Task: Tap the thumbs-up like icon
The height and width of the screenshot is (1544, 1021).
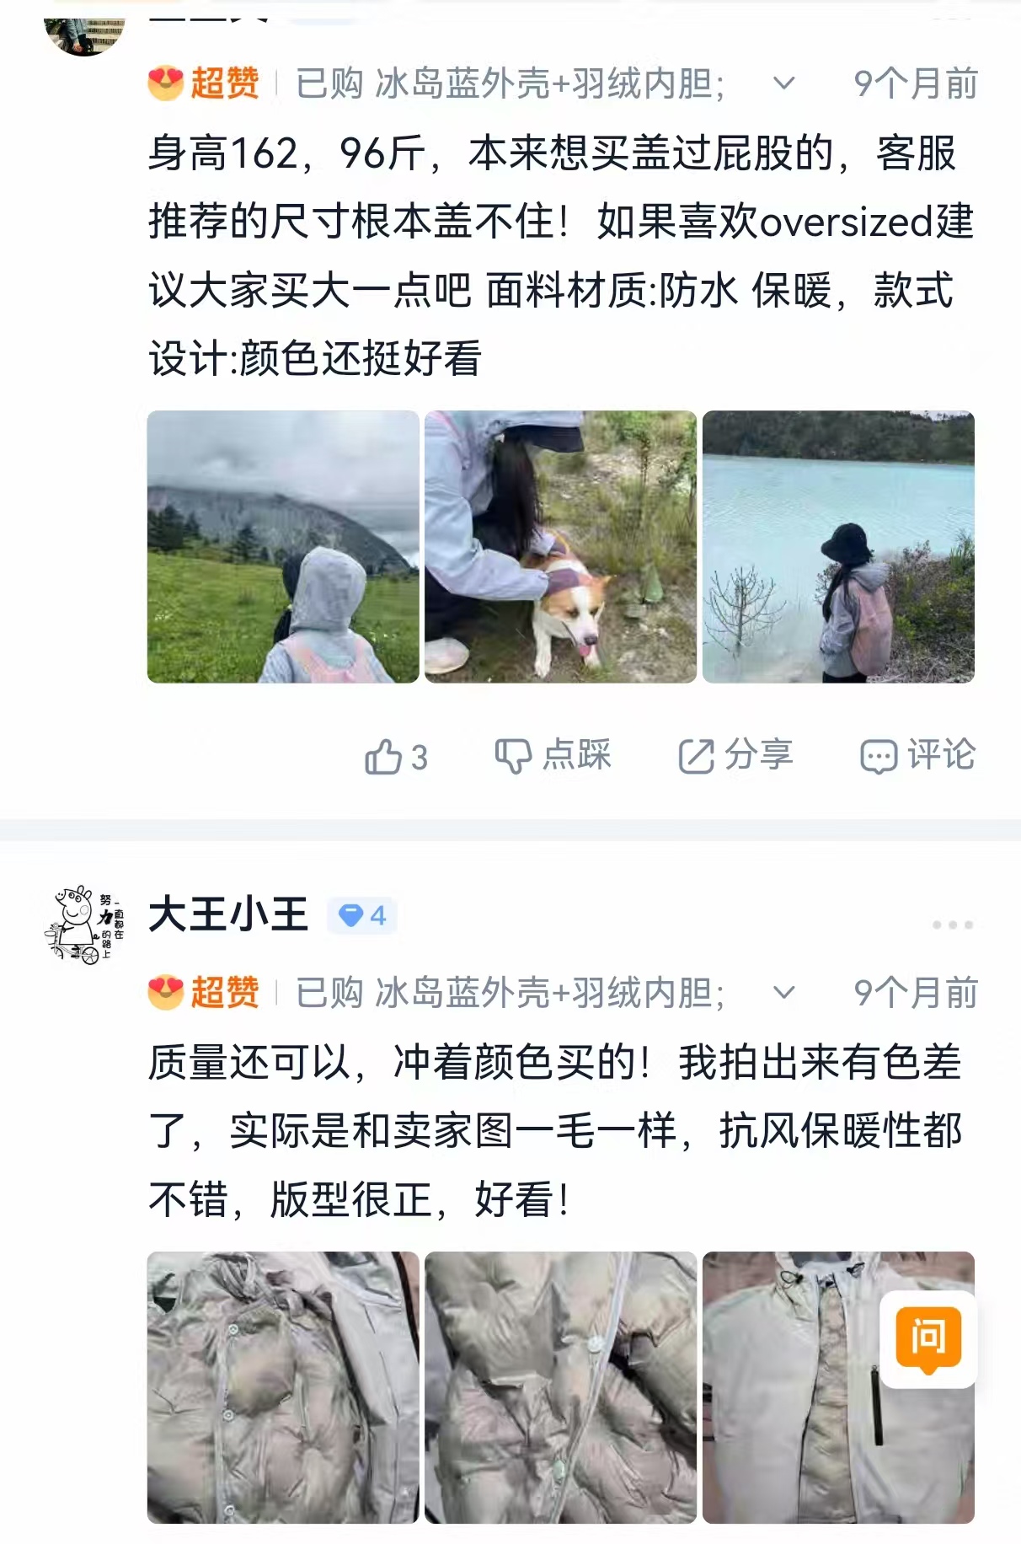Action: (382, 756)
